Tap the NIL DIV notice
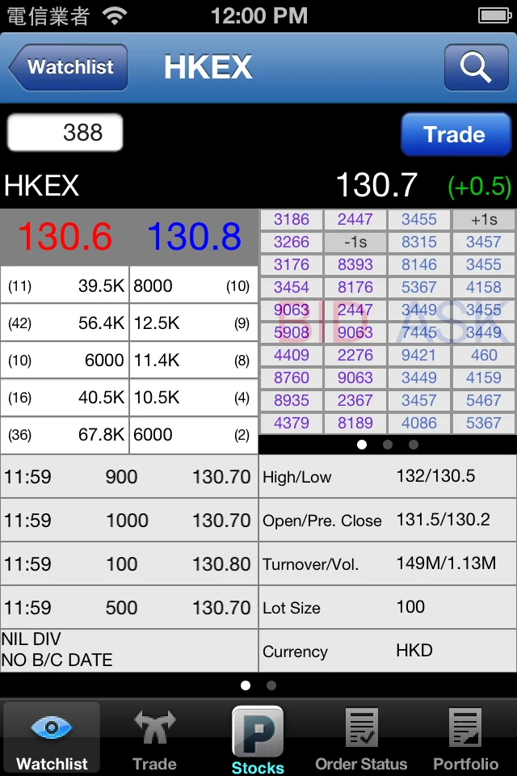 (32, 639)
